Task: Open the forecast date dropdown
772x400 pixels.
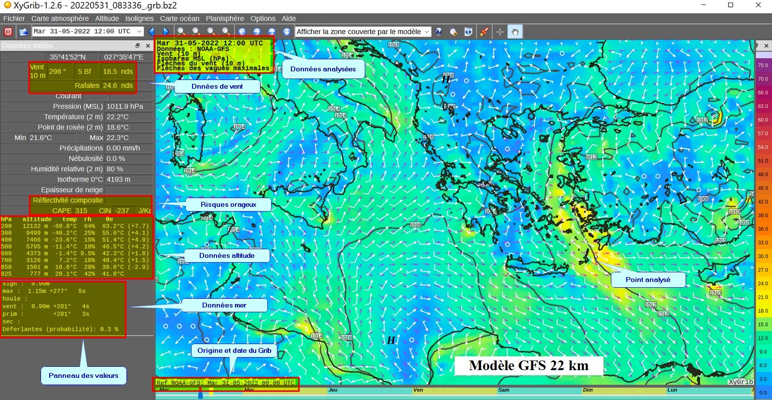Action: coord(88,31)
